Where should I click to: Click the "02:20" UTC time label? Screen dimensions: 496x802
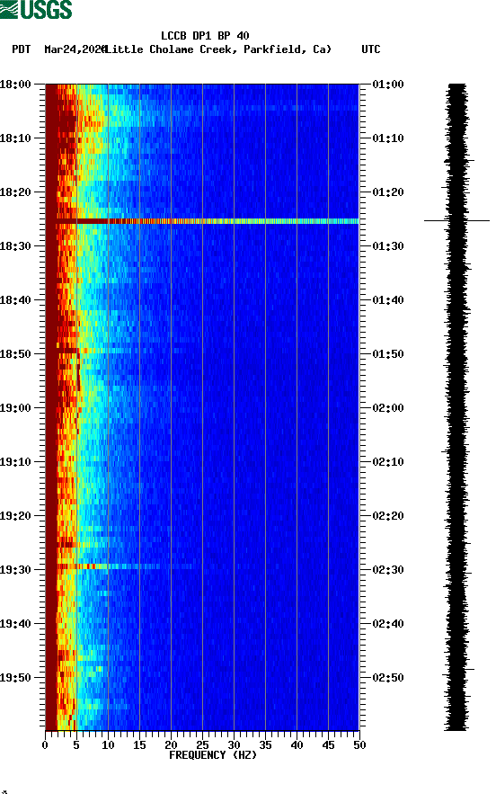coord(388,515)
